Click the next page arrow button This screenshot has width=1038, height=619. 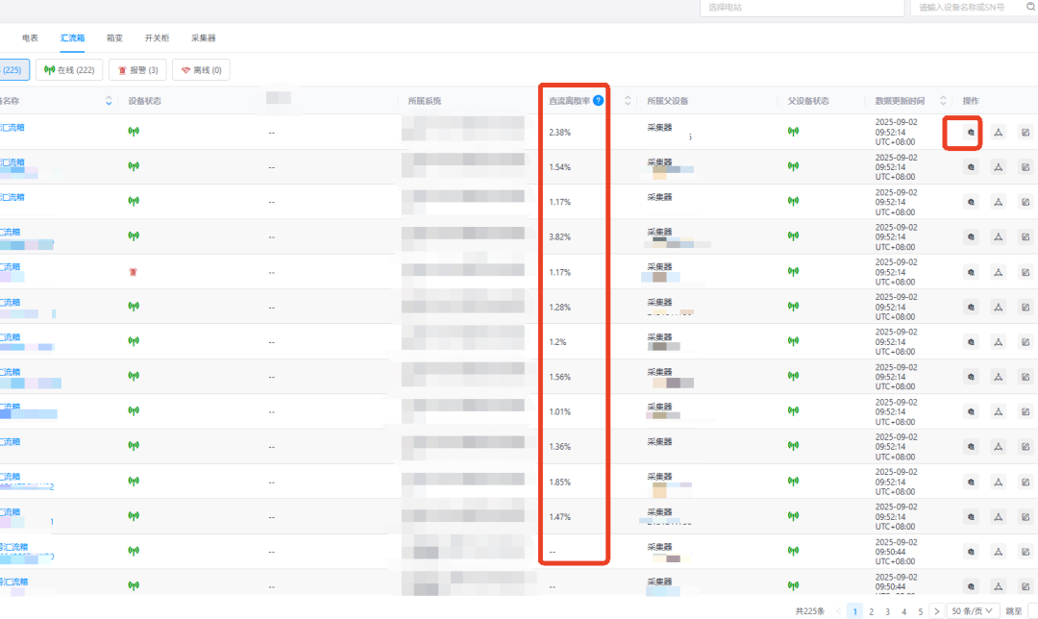(x=936, y=610)
